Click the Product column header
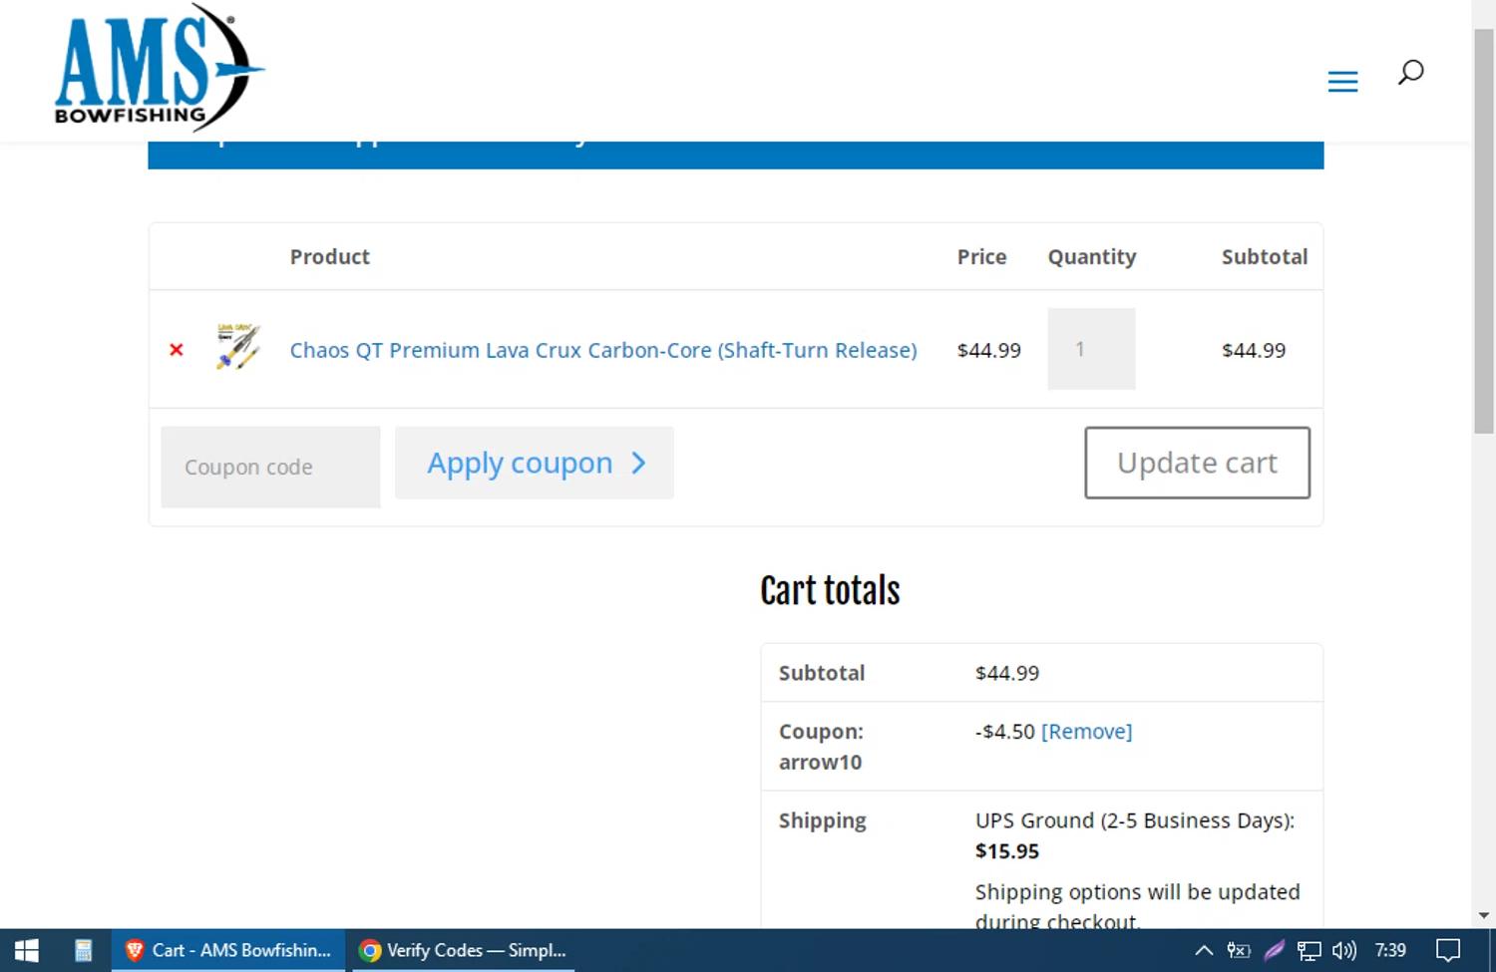This screenshot has height=972, width=1496. (329, 256)
